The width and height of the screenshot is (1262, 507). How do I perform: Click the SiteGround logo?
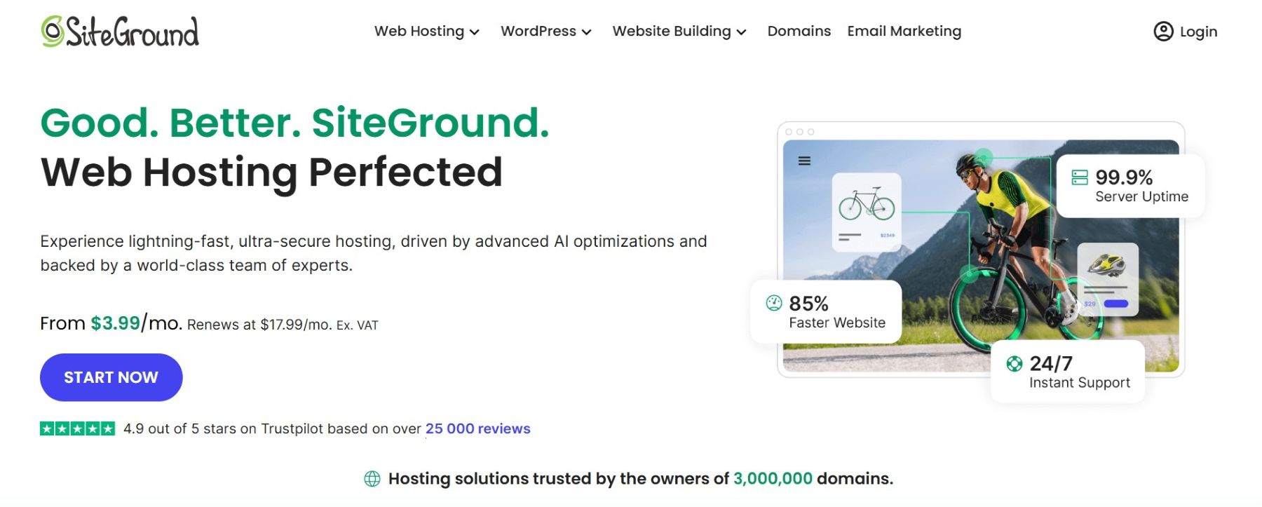tap(119, 32)
